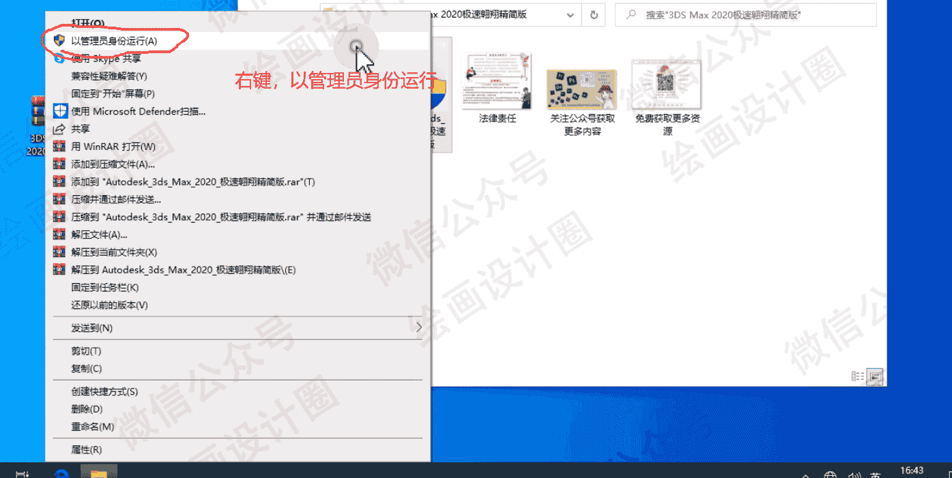Click 解压到 Autodesk_3ds_Max_2020_极速翱翔精简版\(E) entry
Image resolution: width=952 pixels, height=478 pixels.
click(x=237, y=270)
